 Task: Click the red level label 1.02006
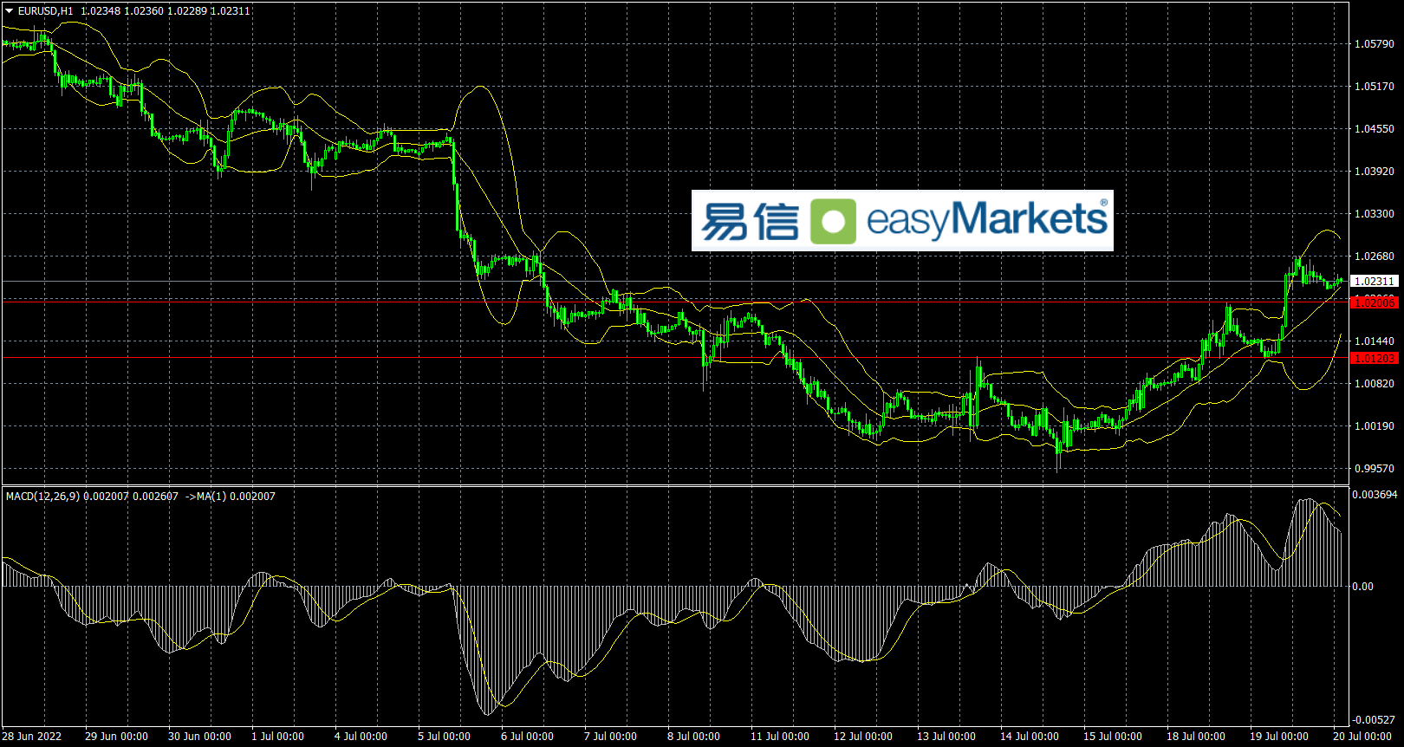pos(1375,302)
